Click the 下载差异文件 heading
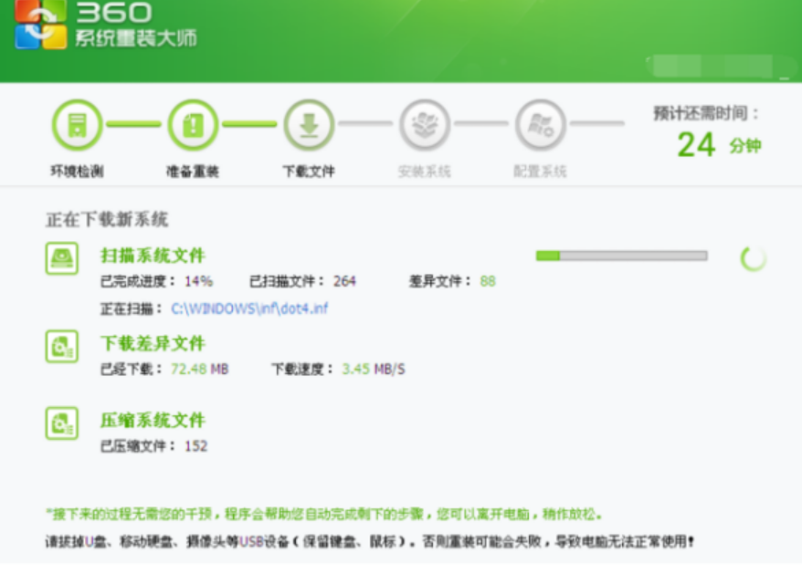802x585 pixels. point(153,343)
